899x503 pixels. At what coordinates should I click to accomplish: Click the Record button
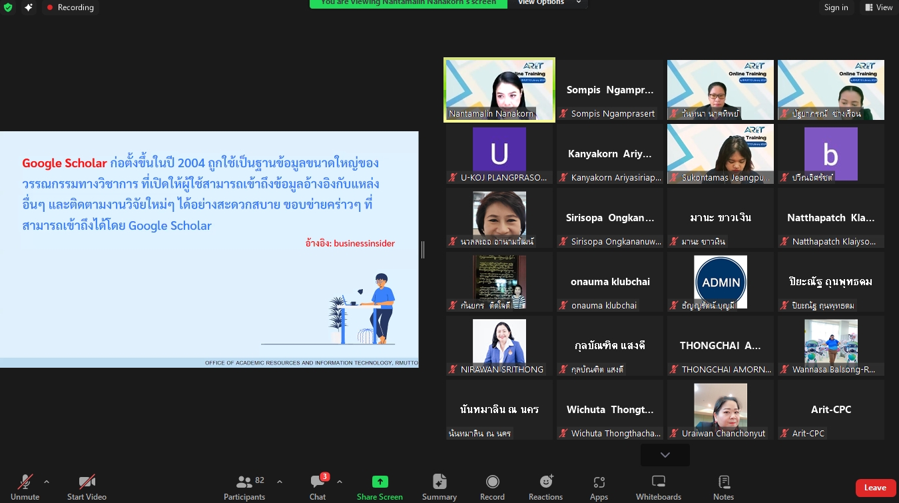(492, 487)
